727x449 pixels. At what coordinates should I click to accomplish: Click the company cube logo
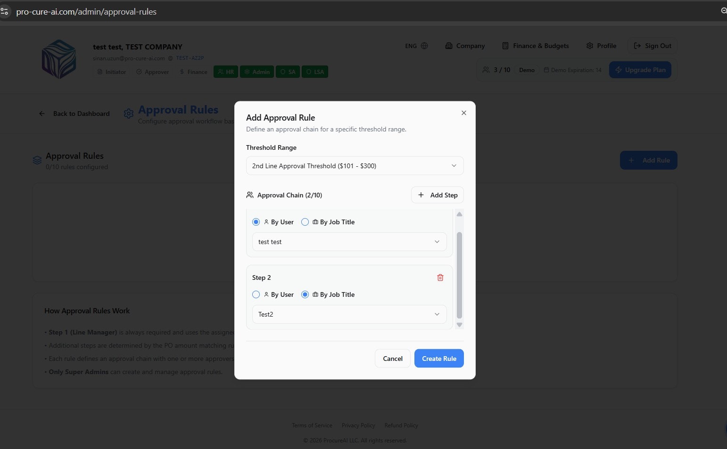59,59
